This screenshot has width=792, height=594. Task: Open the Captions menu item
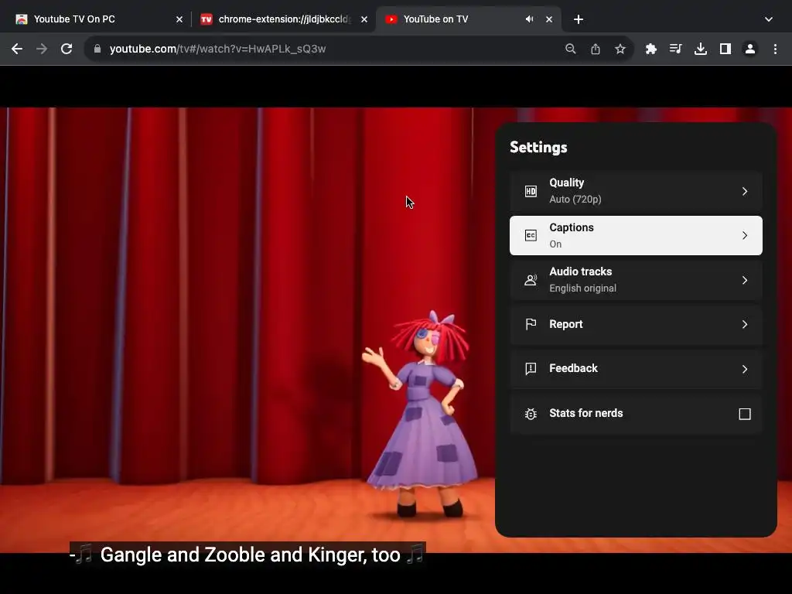pyautogui.click(x=636, y=236)
